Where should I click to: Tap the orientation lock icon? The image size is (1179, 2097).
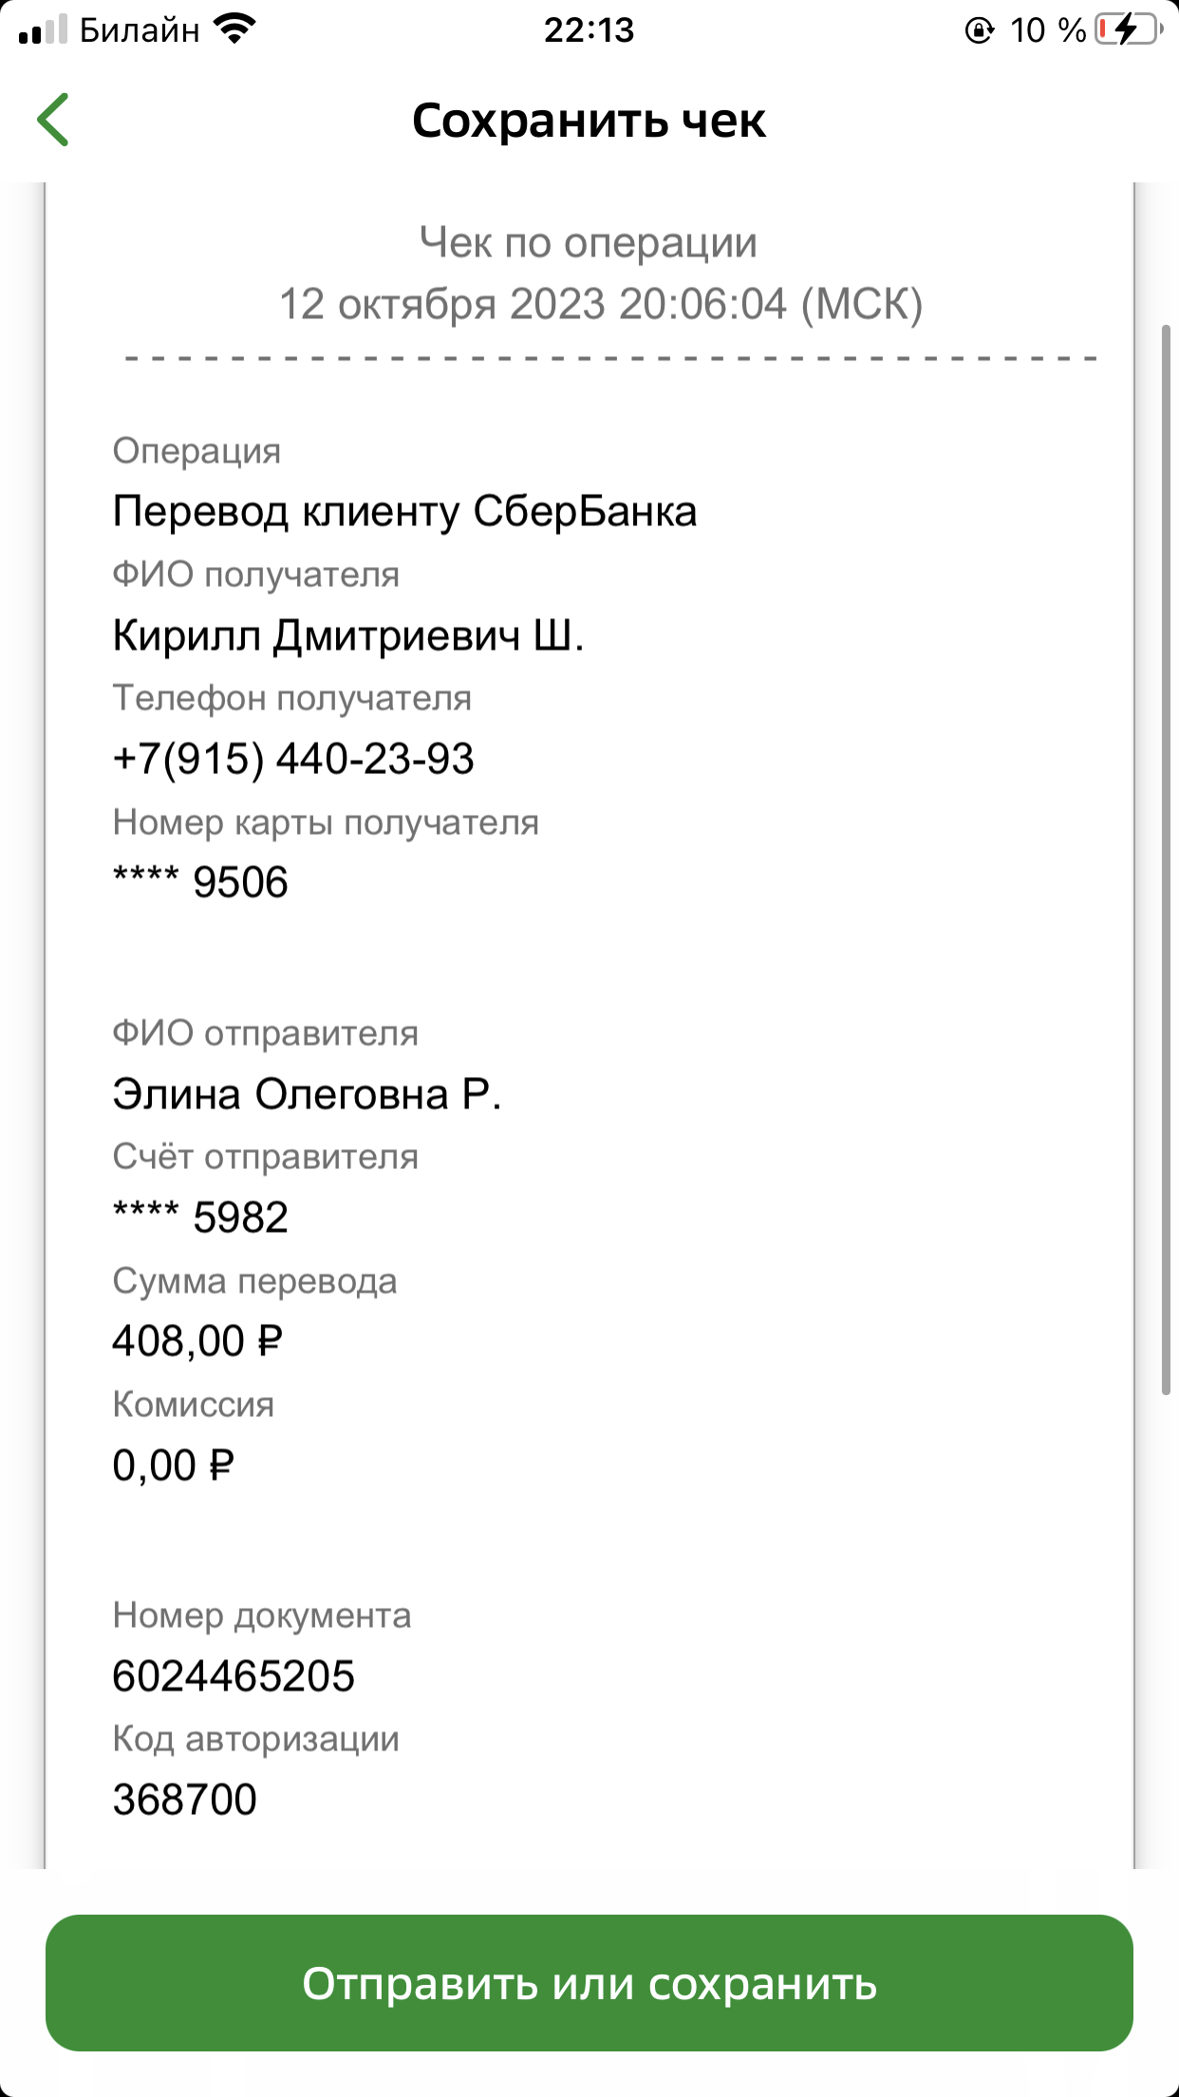click(x=979, y=30)
